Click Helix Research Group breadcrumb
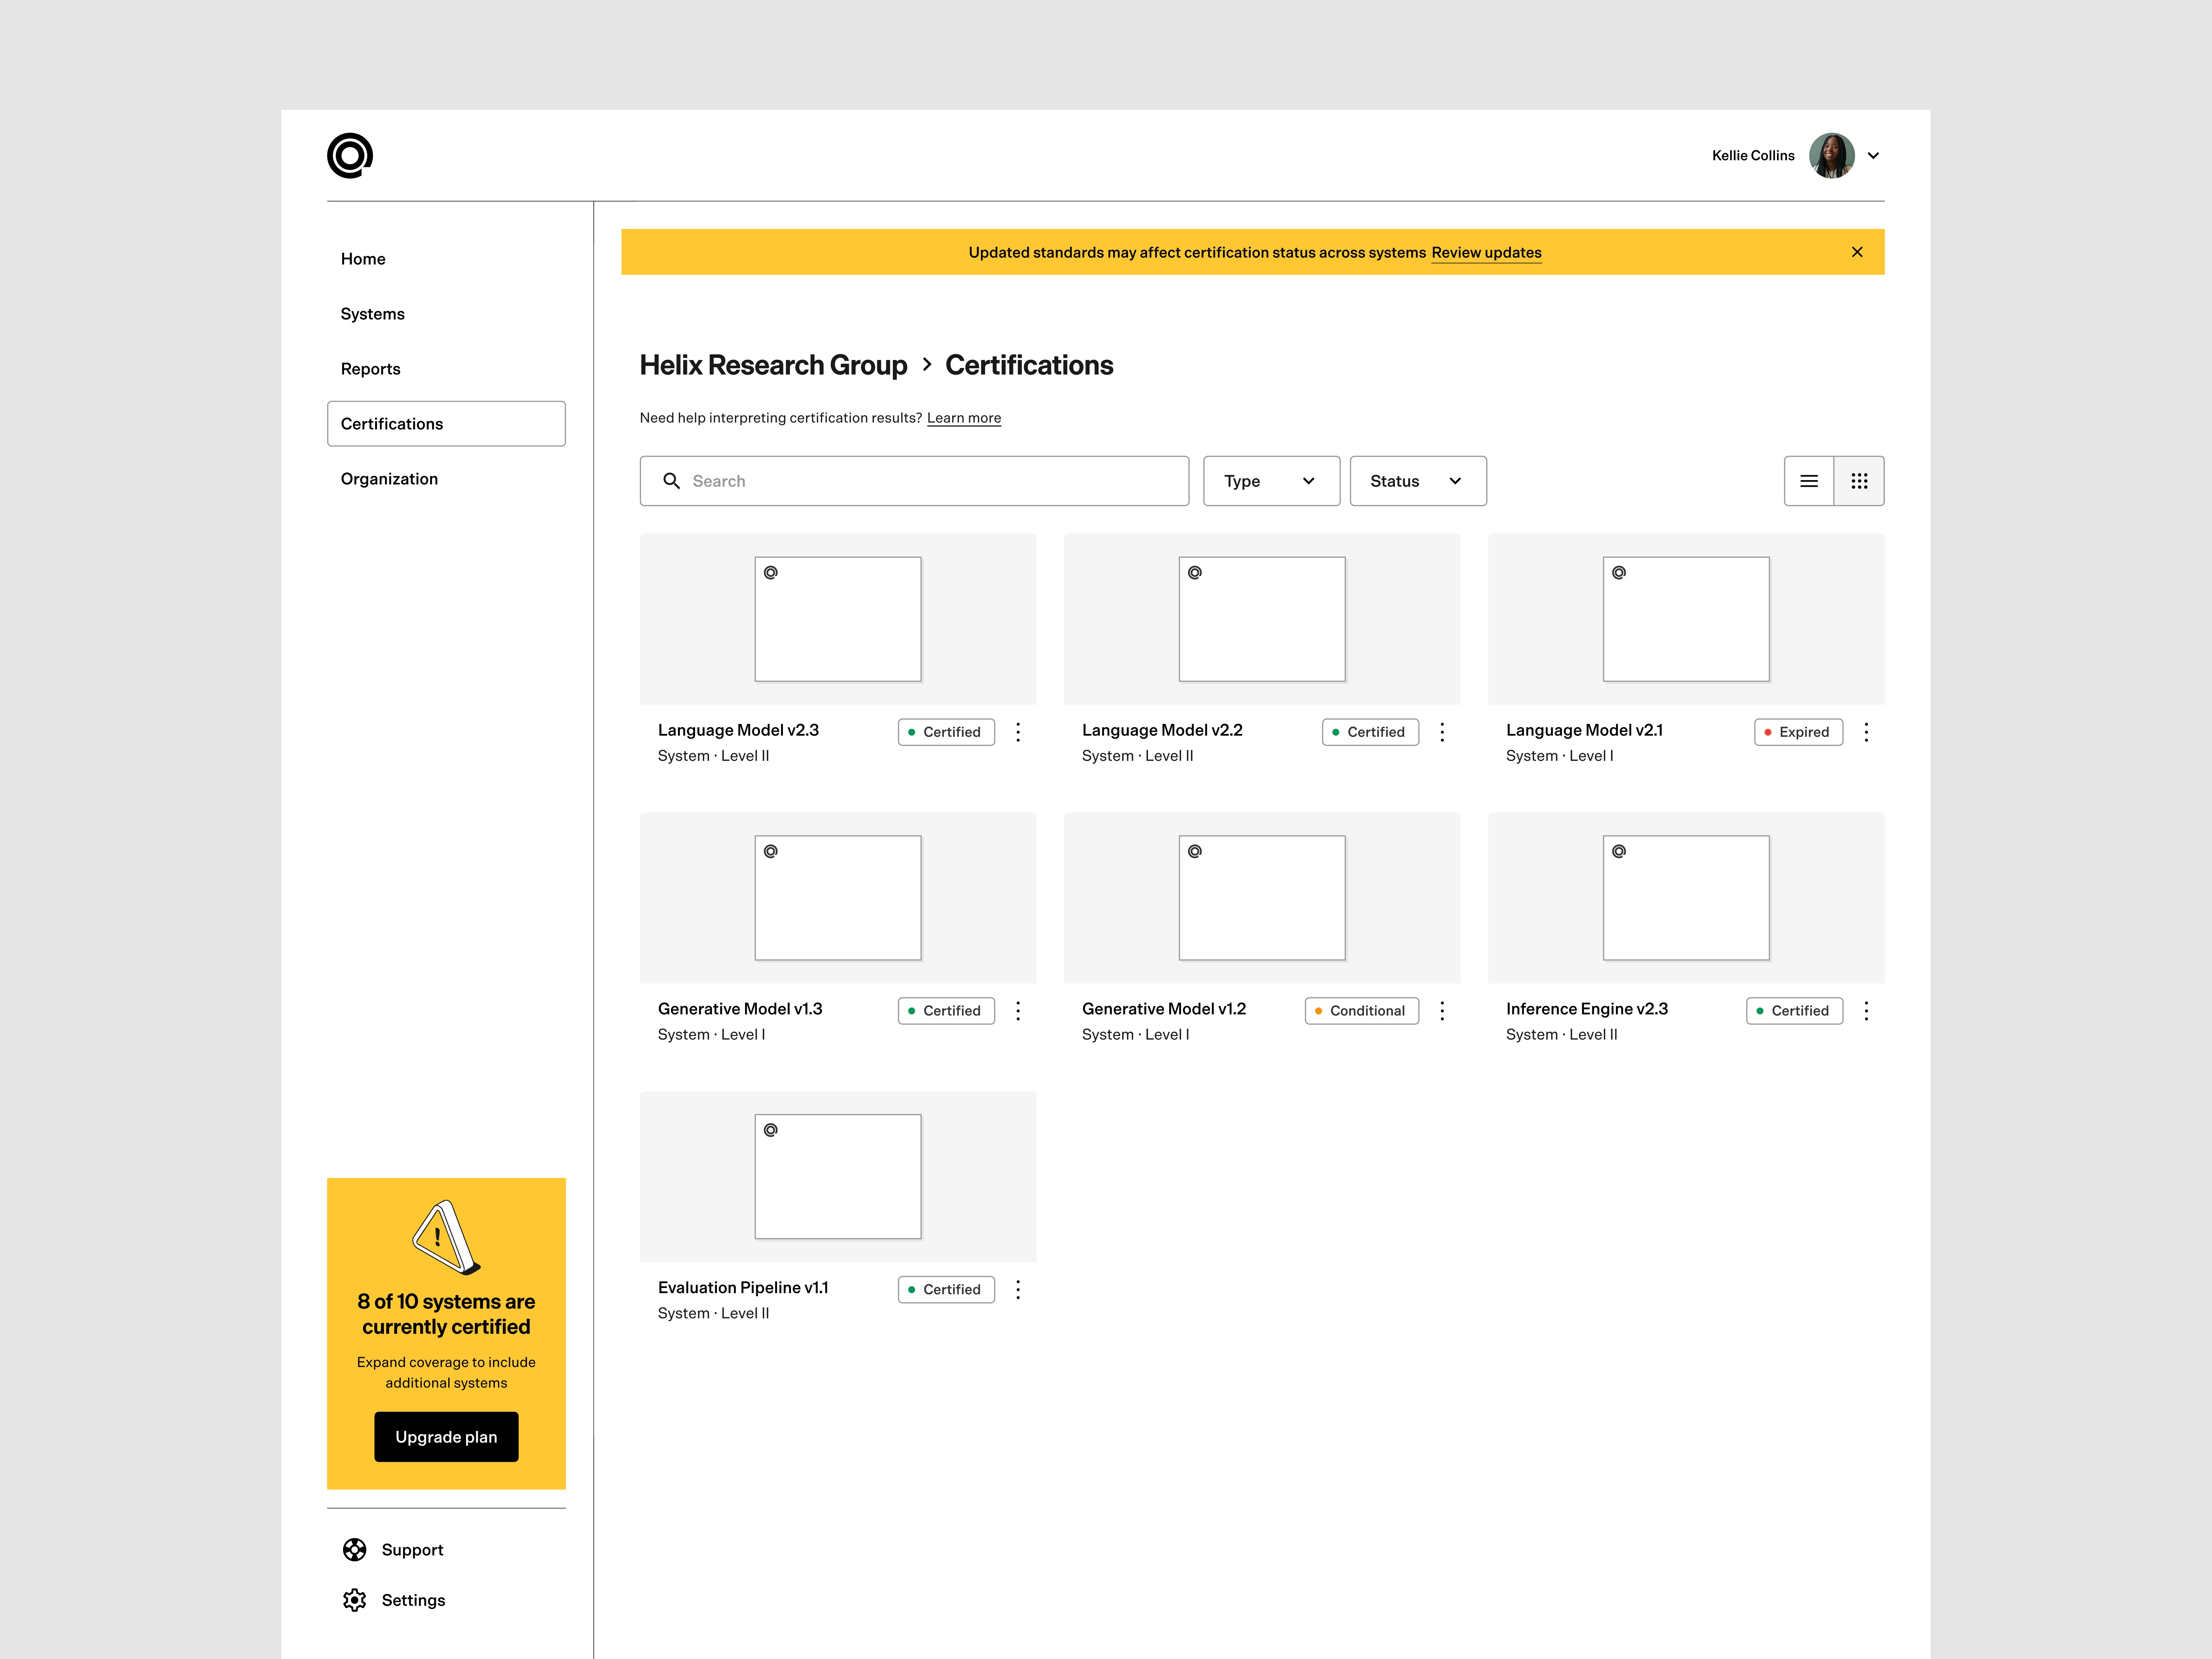 coord(773,365)
